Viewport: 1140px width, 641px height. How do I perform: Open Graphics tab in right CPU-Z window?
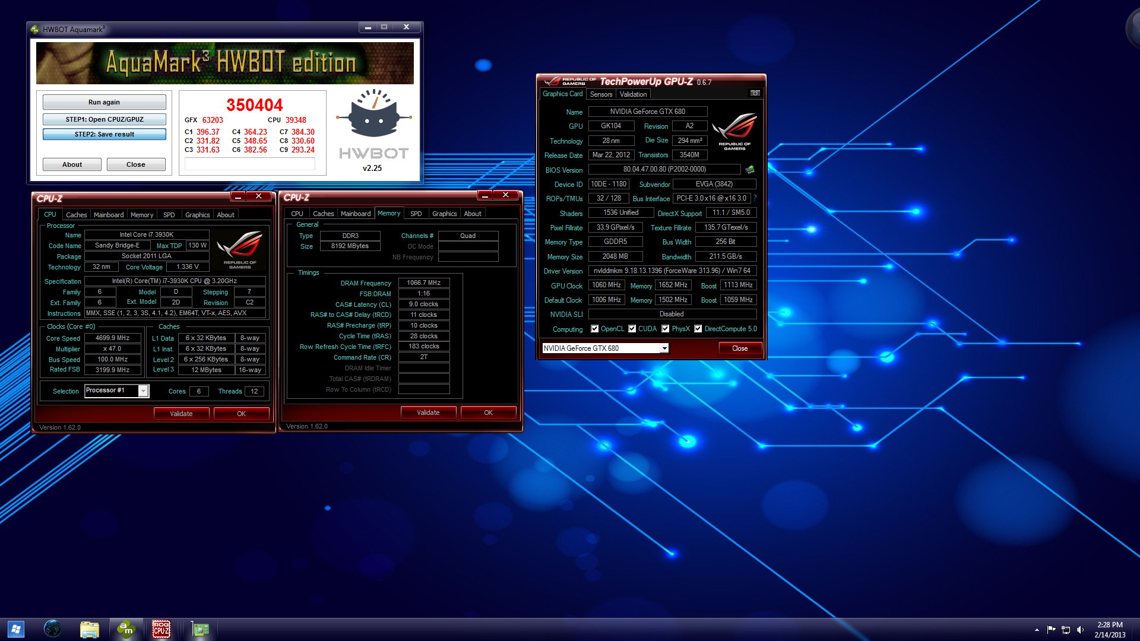(444, 214)
